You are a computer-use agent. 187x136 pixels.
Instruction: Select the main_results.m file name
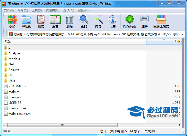tap(19, 114)
